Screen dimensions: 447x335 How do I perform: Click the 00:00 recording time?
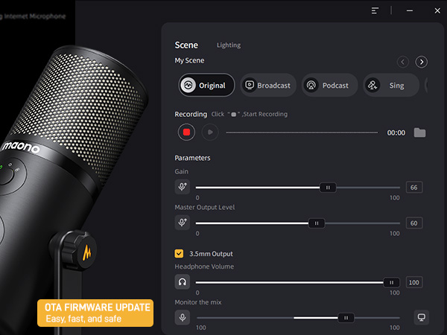(396, 133)
